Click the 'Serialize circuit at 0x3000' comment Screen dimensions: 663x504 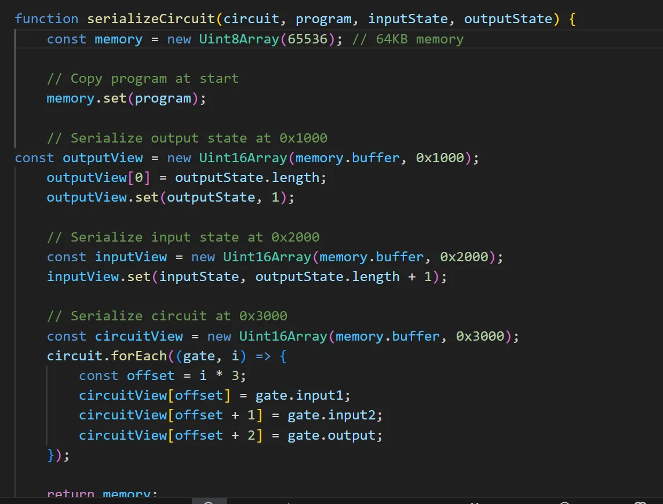coord(167,316)
